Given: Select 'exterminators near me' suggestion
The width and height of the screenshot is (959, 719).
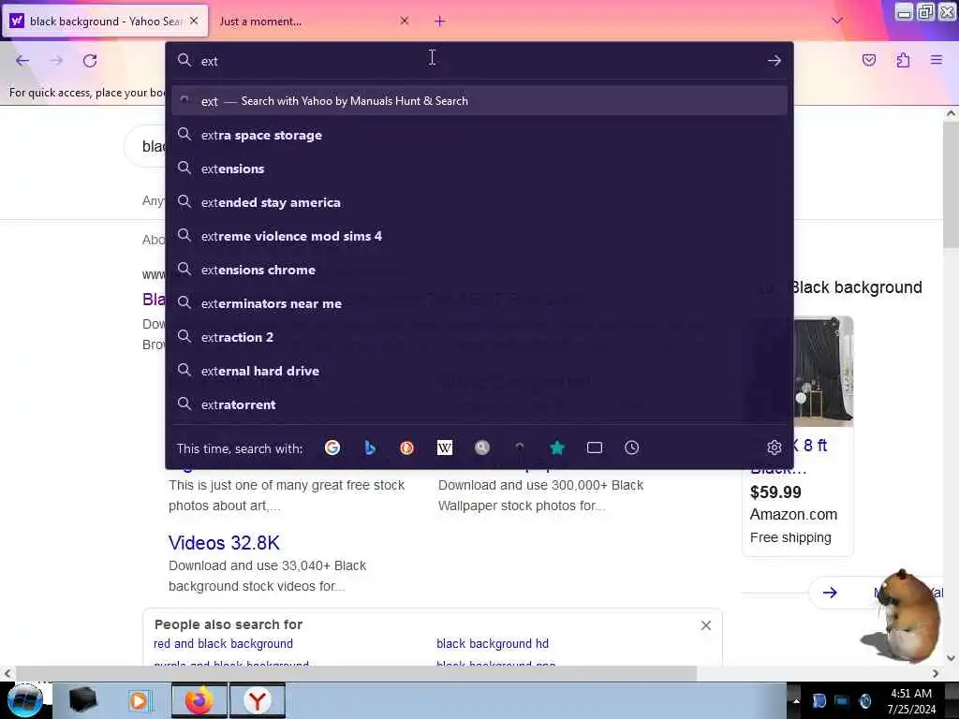Looking at the screenshot, I should 479,303.
